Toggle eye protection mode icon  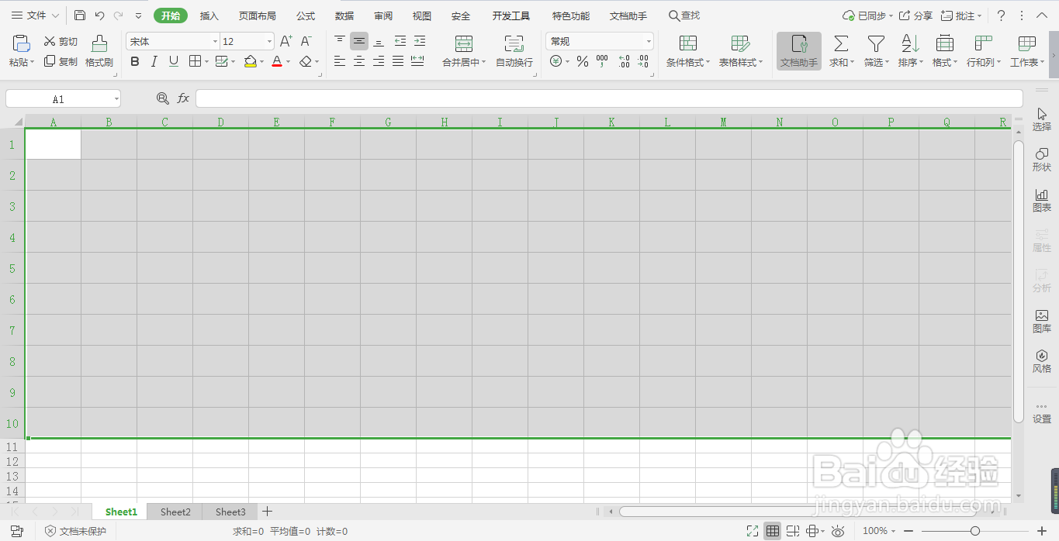click(838, 531)
